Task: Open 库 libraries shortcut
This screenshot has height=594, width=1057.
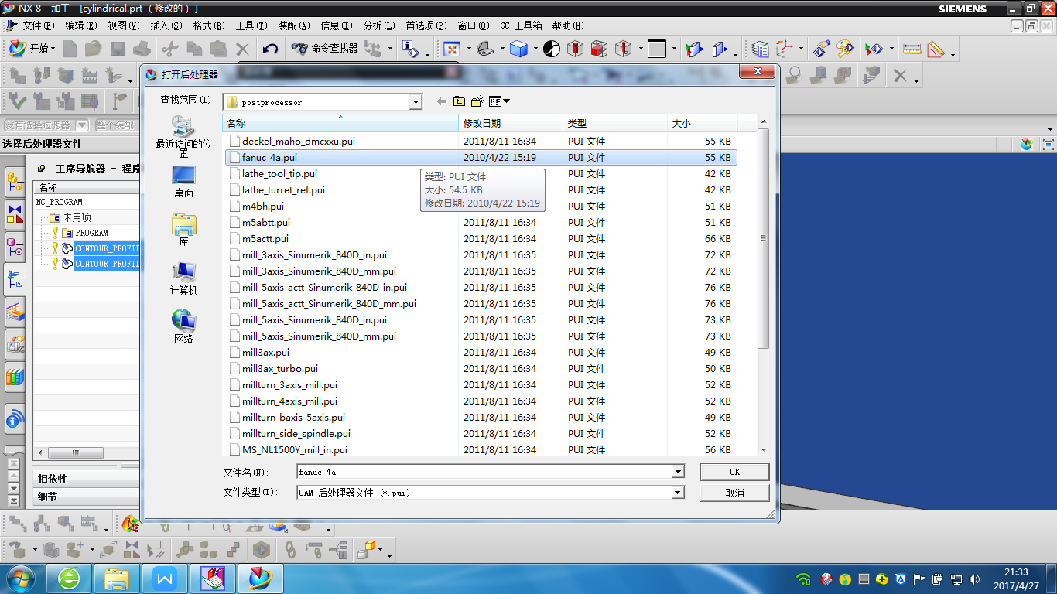Action: (x=183, y=230)
